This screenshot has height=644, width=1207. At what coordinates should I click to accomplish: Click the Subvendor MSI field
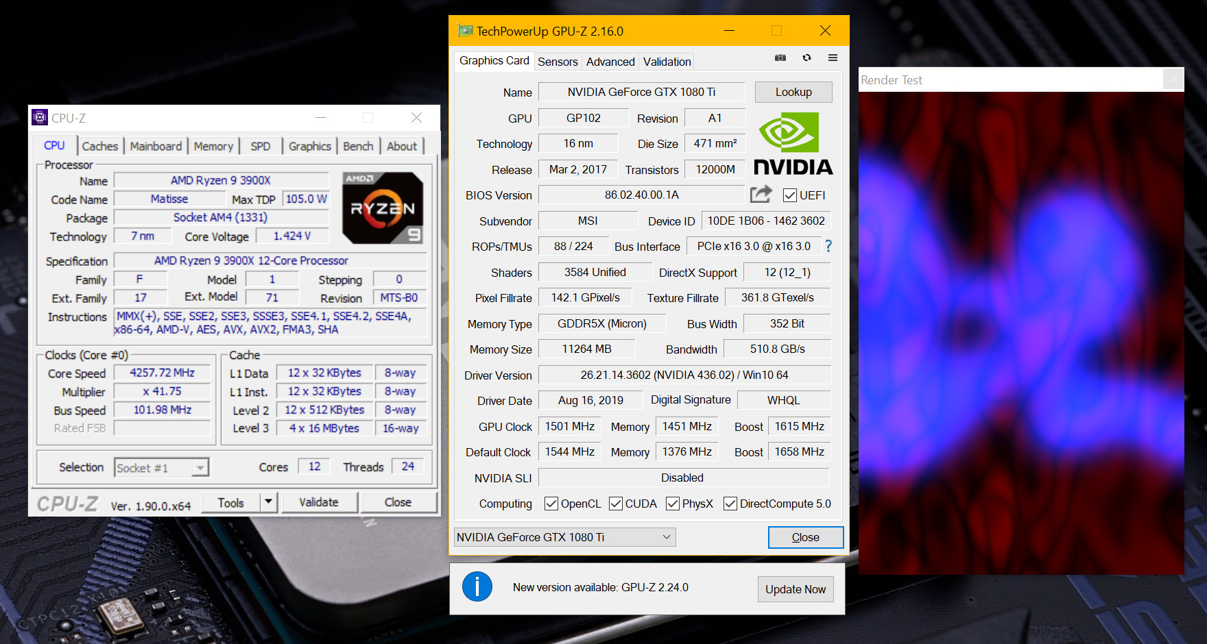pyautogui.click(x=588, y=221)
